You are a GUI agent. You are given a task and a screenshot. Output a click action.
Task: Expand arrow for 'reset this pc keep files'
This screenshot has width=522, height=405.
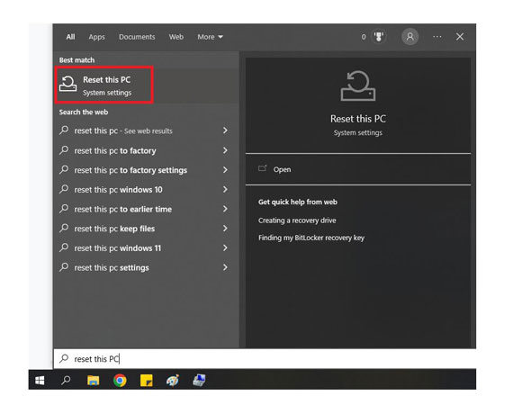225,228
